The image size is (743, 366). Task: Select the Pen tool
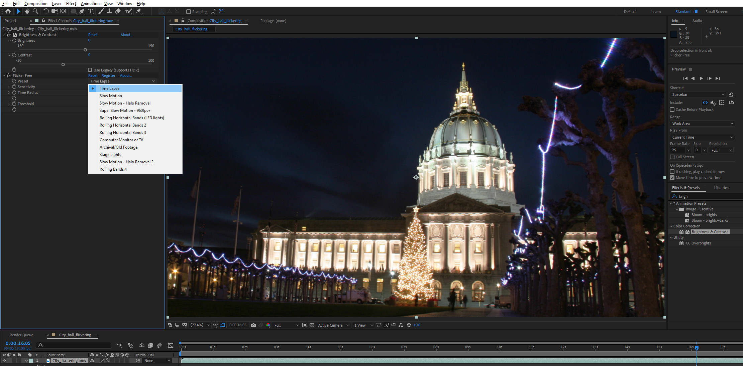[x=82, y=11]
